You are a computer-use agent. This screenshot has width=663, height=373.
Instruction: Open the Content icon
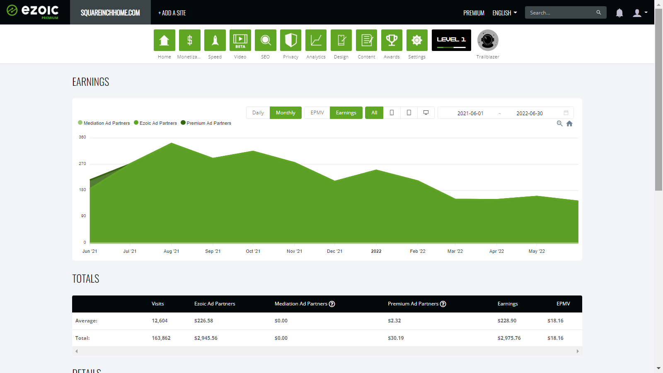[x=366, y=40]
